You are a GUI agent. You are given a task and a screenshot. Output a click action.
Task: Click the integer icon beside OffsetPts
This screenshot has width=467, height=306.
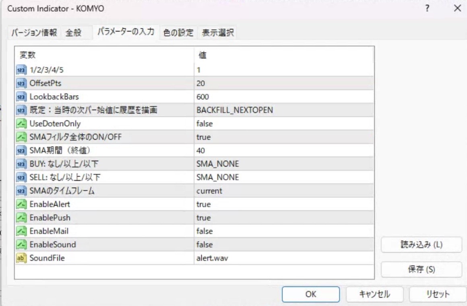pyautogui.click(x=21, y=83)
